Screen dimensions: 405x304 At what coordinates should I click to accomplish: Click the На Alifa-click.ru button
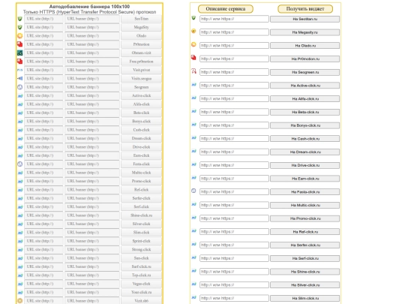point(304,99)
